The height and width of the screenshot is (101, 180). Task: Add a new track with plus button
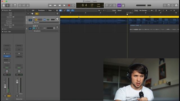click(x=28, y=14)
